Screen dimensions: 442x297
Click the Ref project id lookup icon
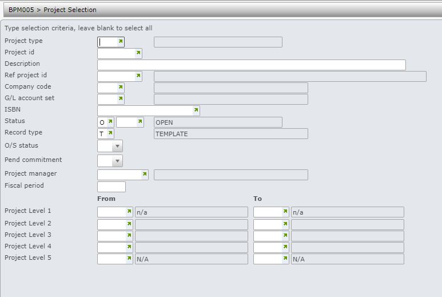tap(138, 76)
